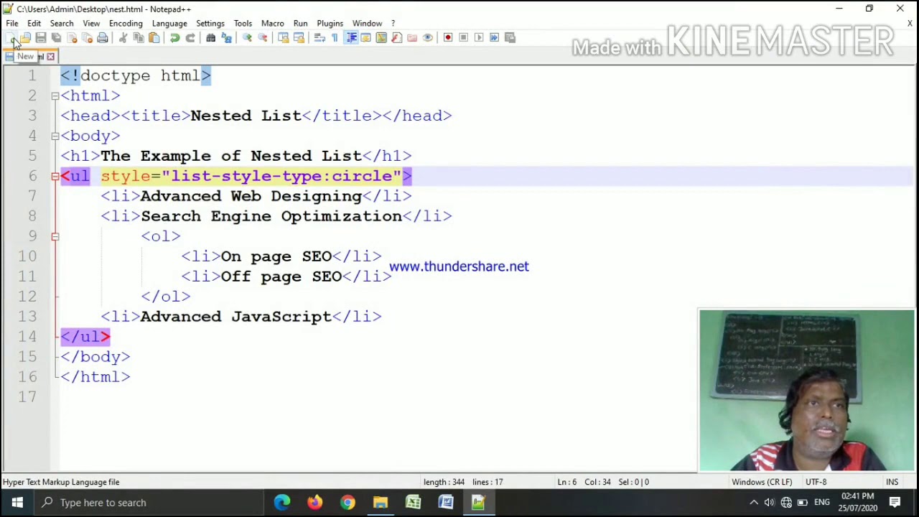Viewport: 919px width, 517px height.
Task: Toggle INS mode in status bar
Action: point(892,482)
